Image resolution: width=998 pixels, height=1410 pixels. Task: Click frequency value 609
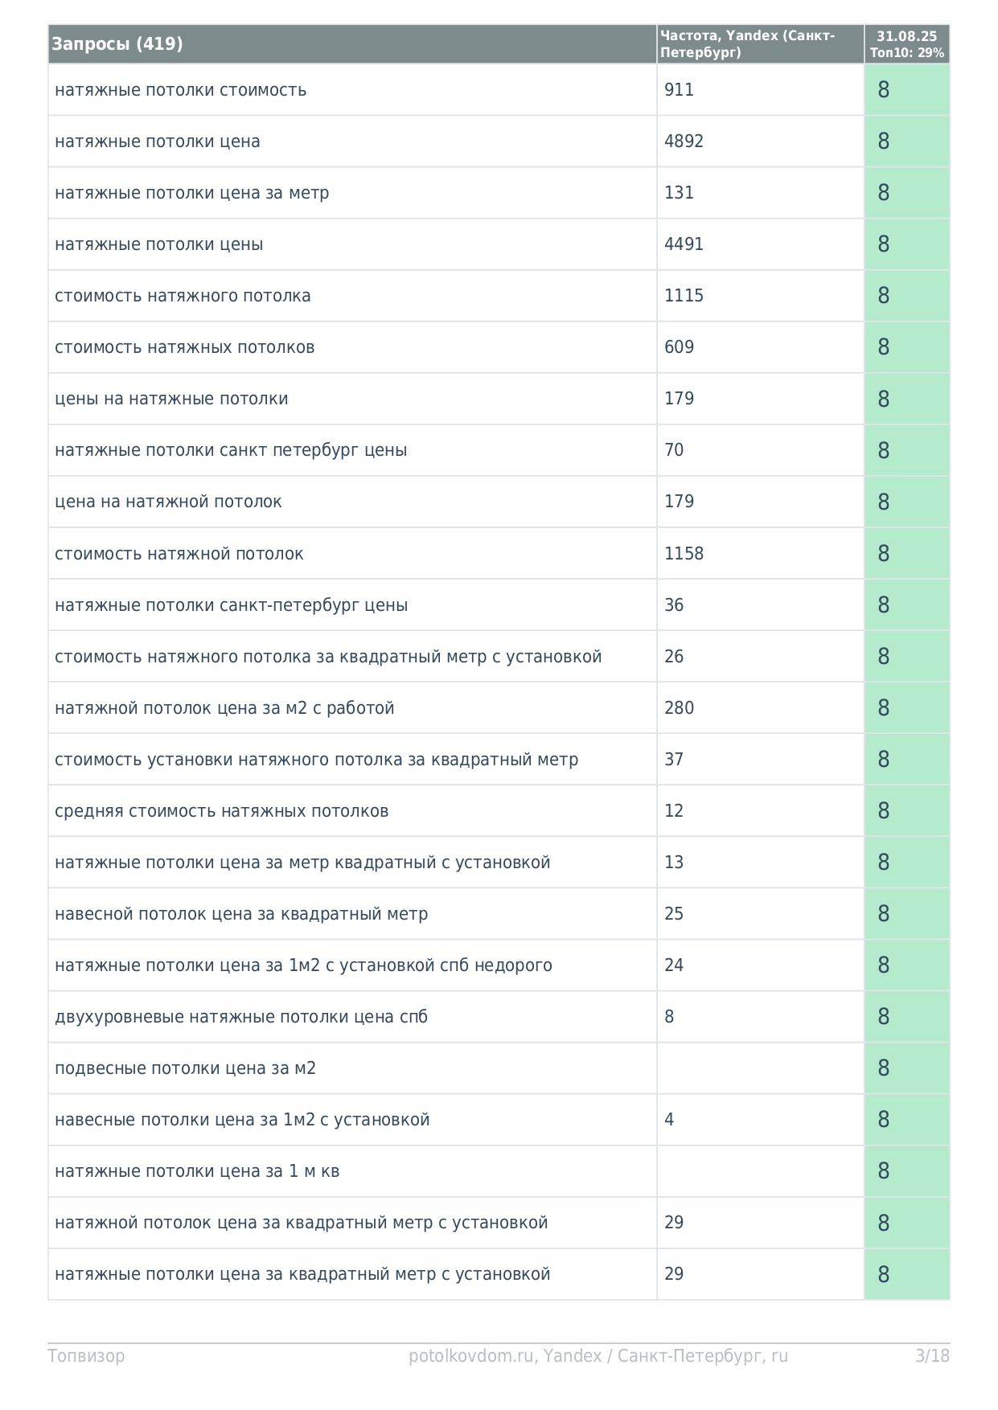pos(679,347)
